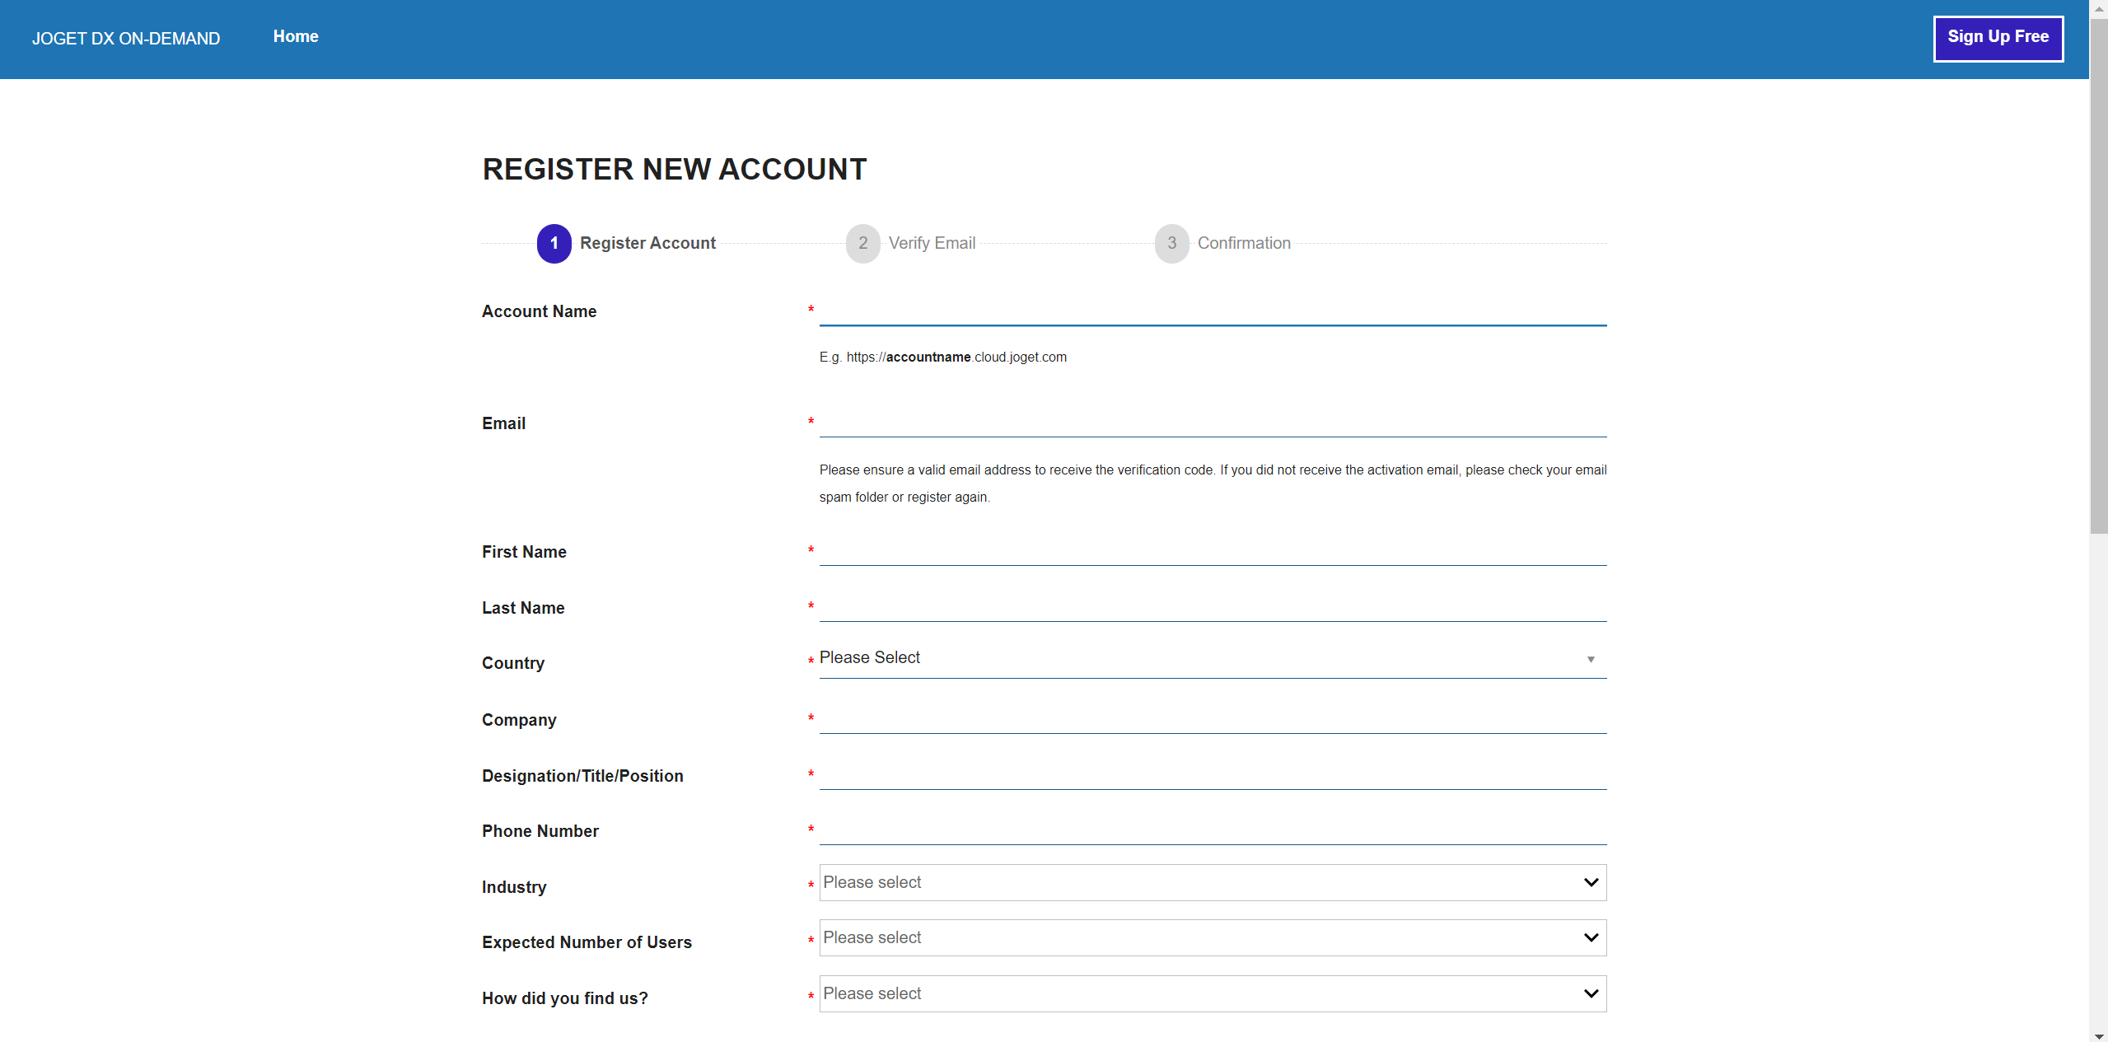This screenshot has width=2108, height=1042.
Task: Open Expected Number of Users dropdown
Action: (x=1212, y=937)
